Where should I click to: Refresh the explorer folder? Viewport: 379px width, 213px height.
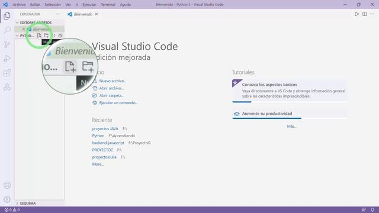pyautogui.click(x=53, y=35)
